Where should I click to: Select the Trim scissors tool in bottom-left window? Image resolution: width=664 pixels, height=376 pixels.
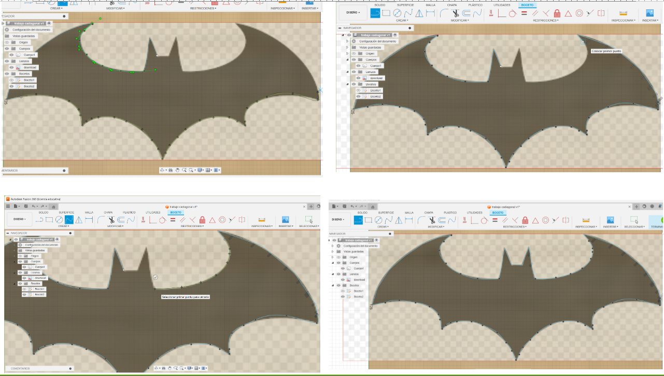[111, 220]
